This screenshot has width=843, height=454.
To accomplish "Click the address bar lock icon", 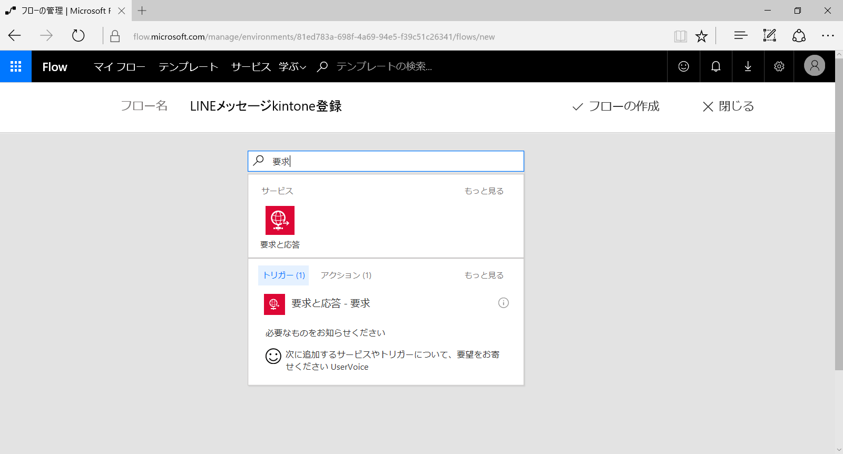I will 115,36.
